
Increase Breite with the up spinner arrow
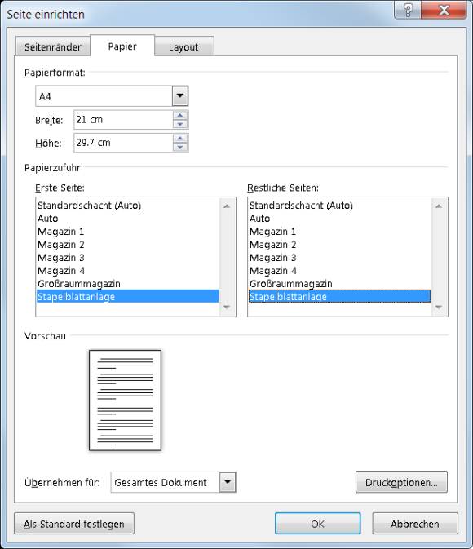tap(180, 115)
